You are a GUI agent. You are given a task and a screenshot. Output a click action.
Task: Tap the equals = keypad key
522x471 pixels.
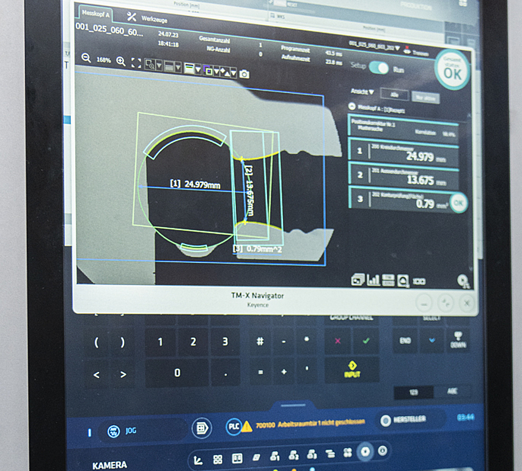coord(260,372)
